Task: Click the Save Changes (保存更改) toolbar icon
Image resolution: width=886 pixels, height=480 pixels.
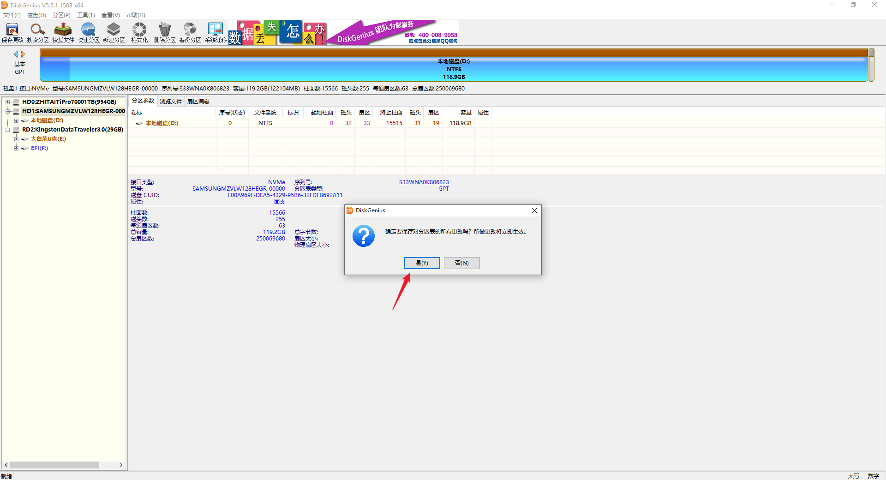Action: 12,32
